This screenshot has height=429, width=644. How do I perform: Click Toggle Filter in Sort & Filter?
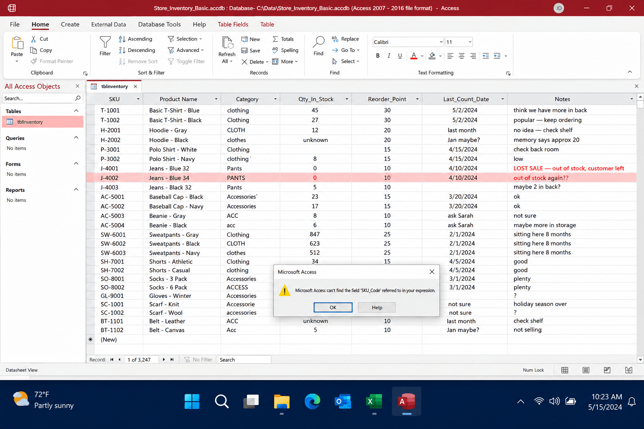(187, 62)
